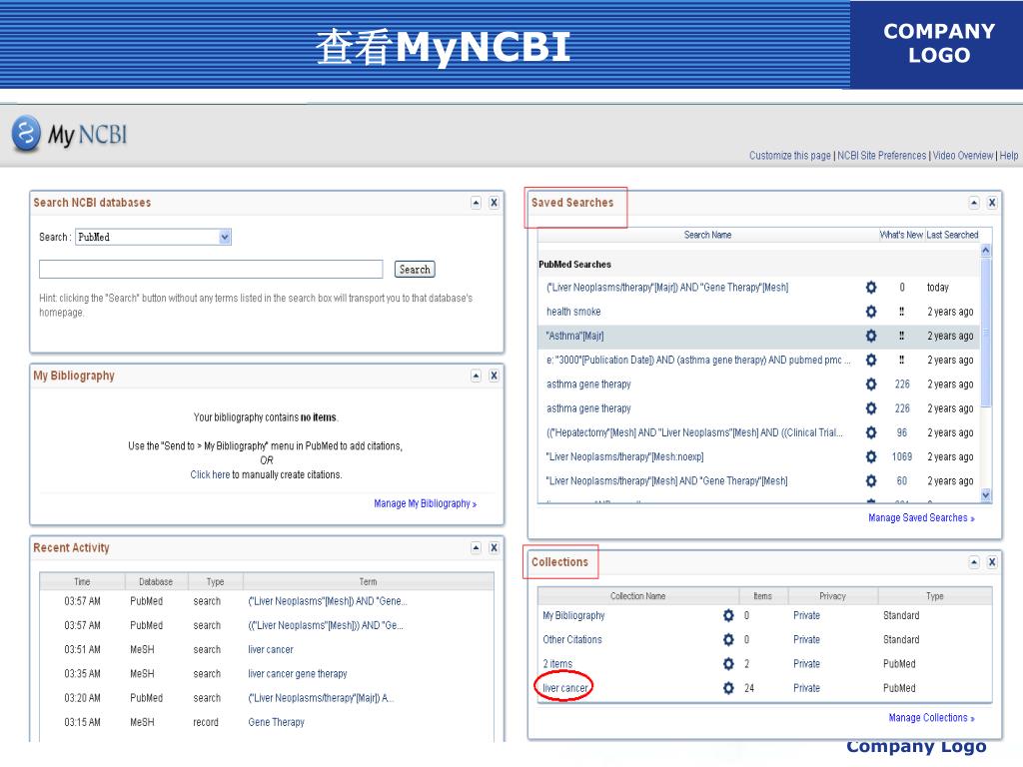Open settings gear for "health smoke" search
This screenshot has width=1023, height=767.
point(871,312)
